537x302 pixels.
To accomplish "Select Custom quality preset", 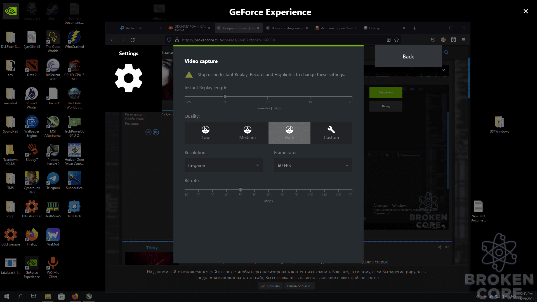I will click(x=331, y=133).
